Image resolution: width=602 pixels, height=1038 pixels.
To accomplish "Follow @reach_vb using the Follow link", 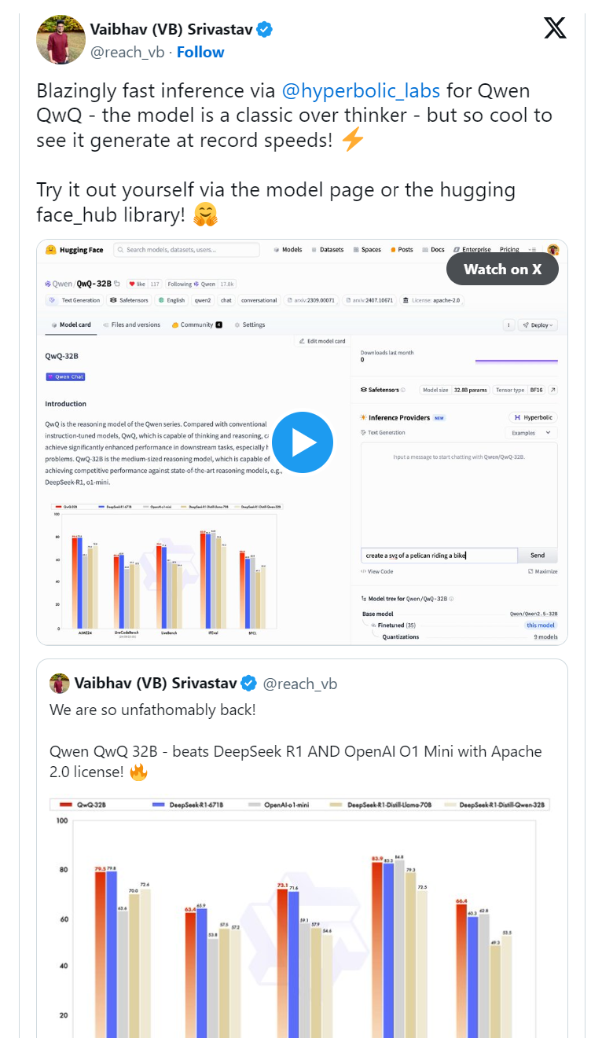I will tap(200, 52).
